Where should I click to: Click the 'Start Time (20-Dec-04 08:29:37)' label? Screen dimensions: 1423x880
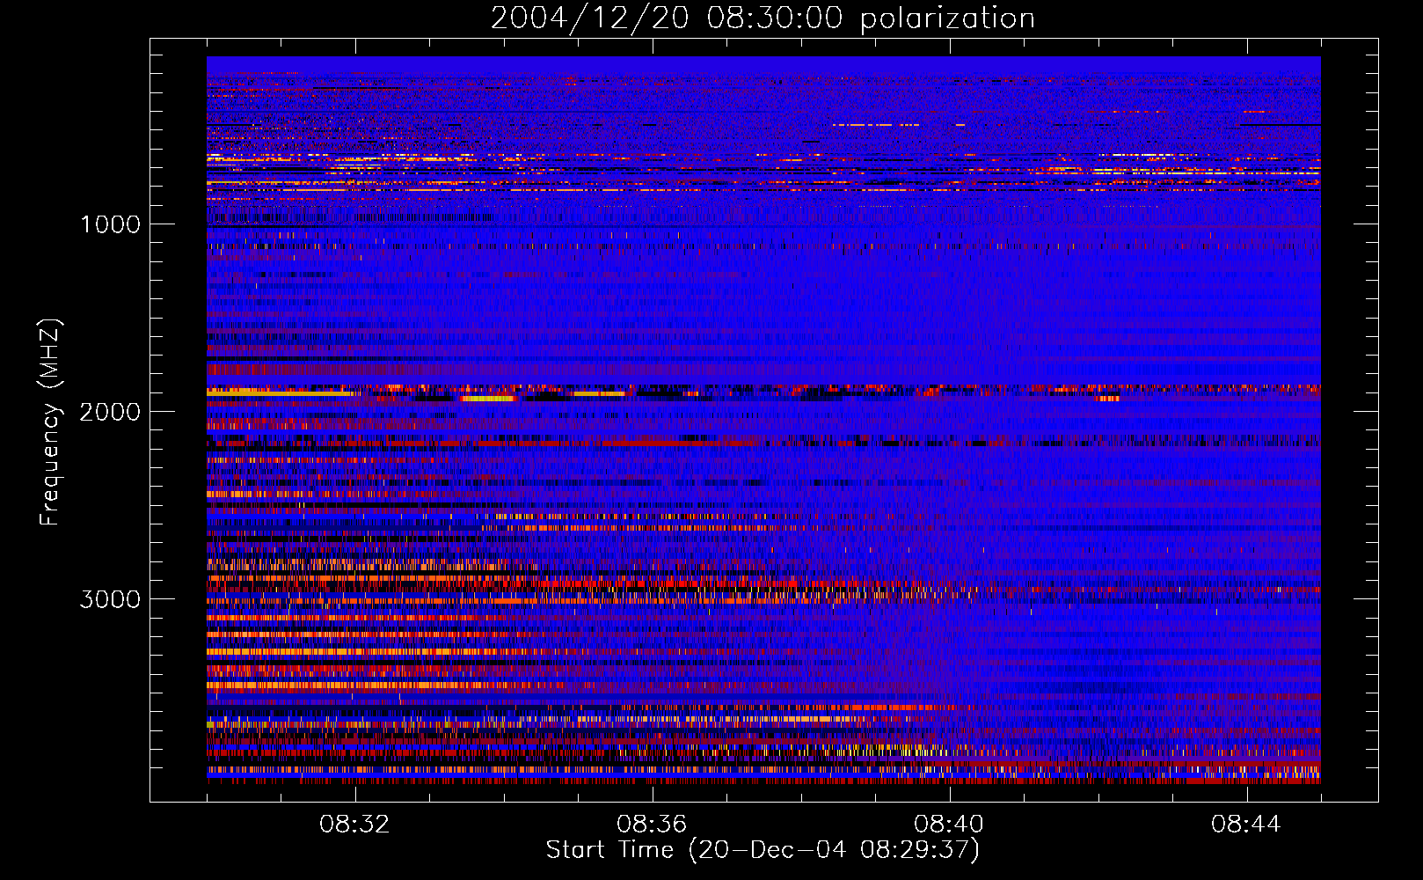[763, 850]
